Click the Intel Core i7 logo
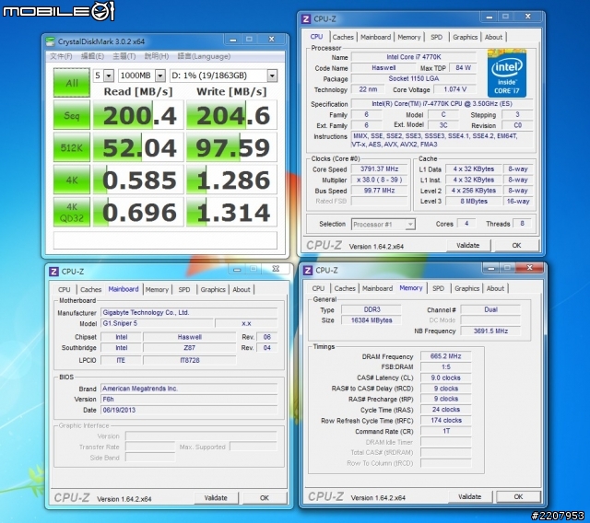The width and height of the screenshot is (590, 523). [506, 74]
